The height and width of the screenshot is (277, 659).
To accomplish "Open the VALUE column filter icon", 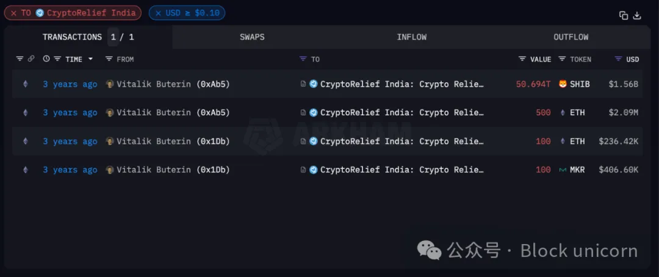I will (x=522, y=59).
